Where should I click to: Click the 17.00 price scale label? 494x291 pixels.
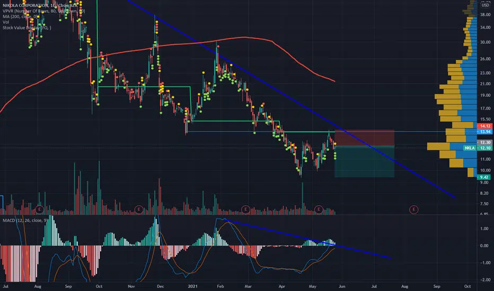click(485, 108)
